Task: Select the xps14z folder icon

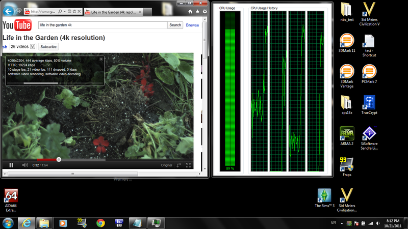Action: click(347, 105)
